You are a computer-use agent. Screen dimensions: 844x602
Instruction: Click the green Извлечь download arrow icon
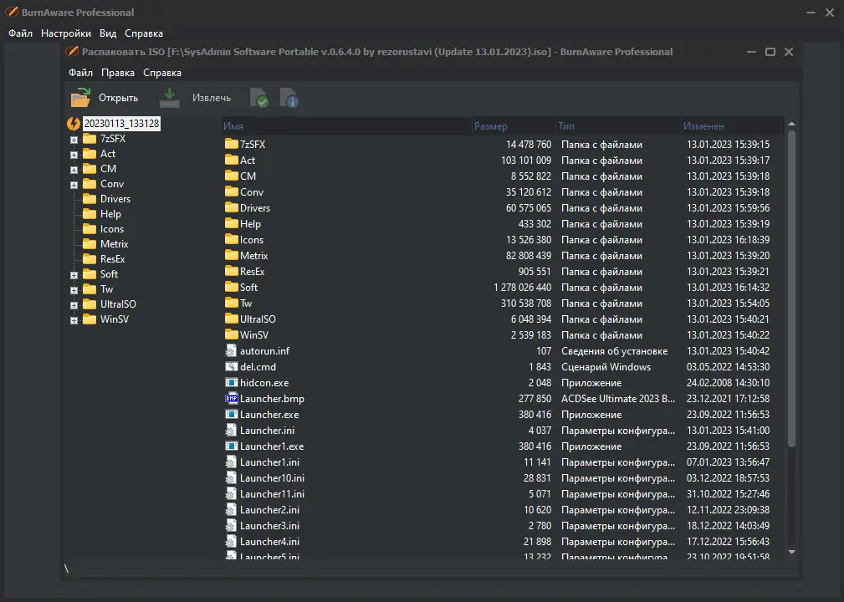[x=170, y=98]
